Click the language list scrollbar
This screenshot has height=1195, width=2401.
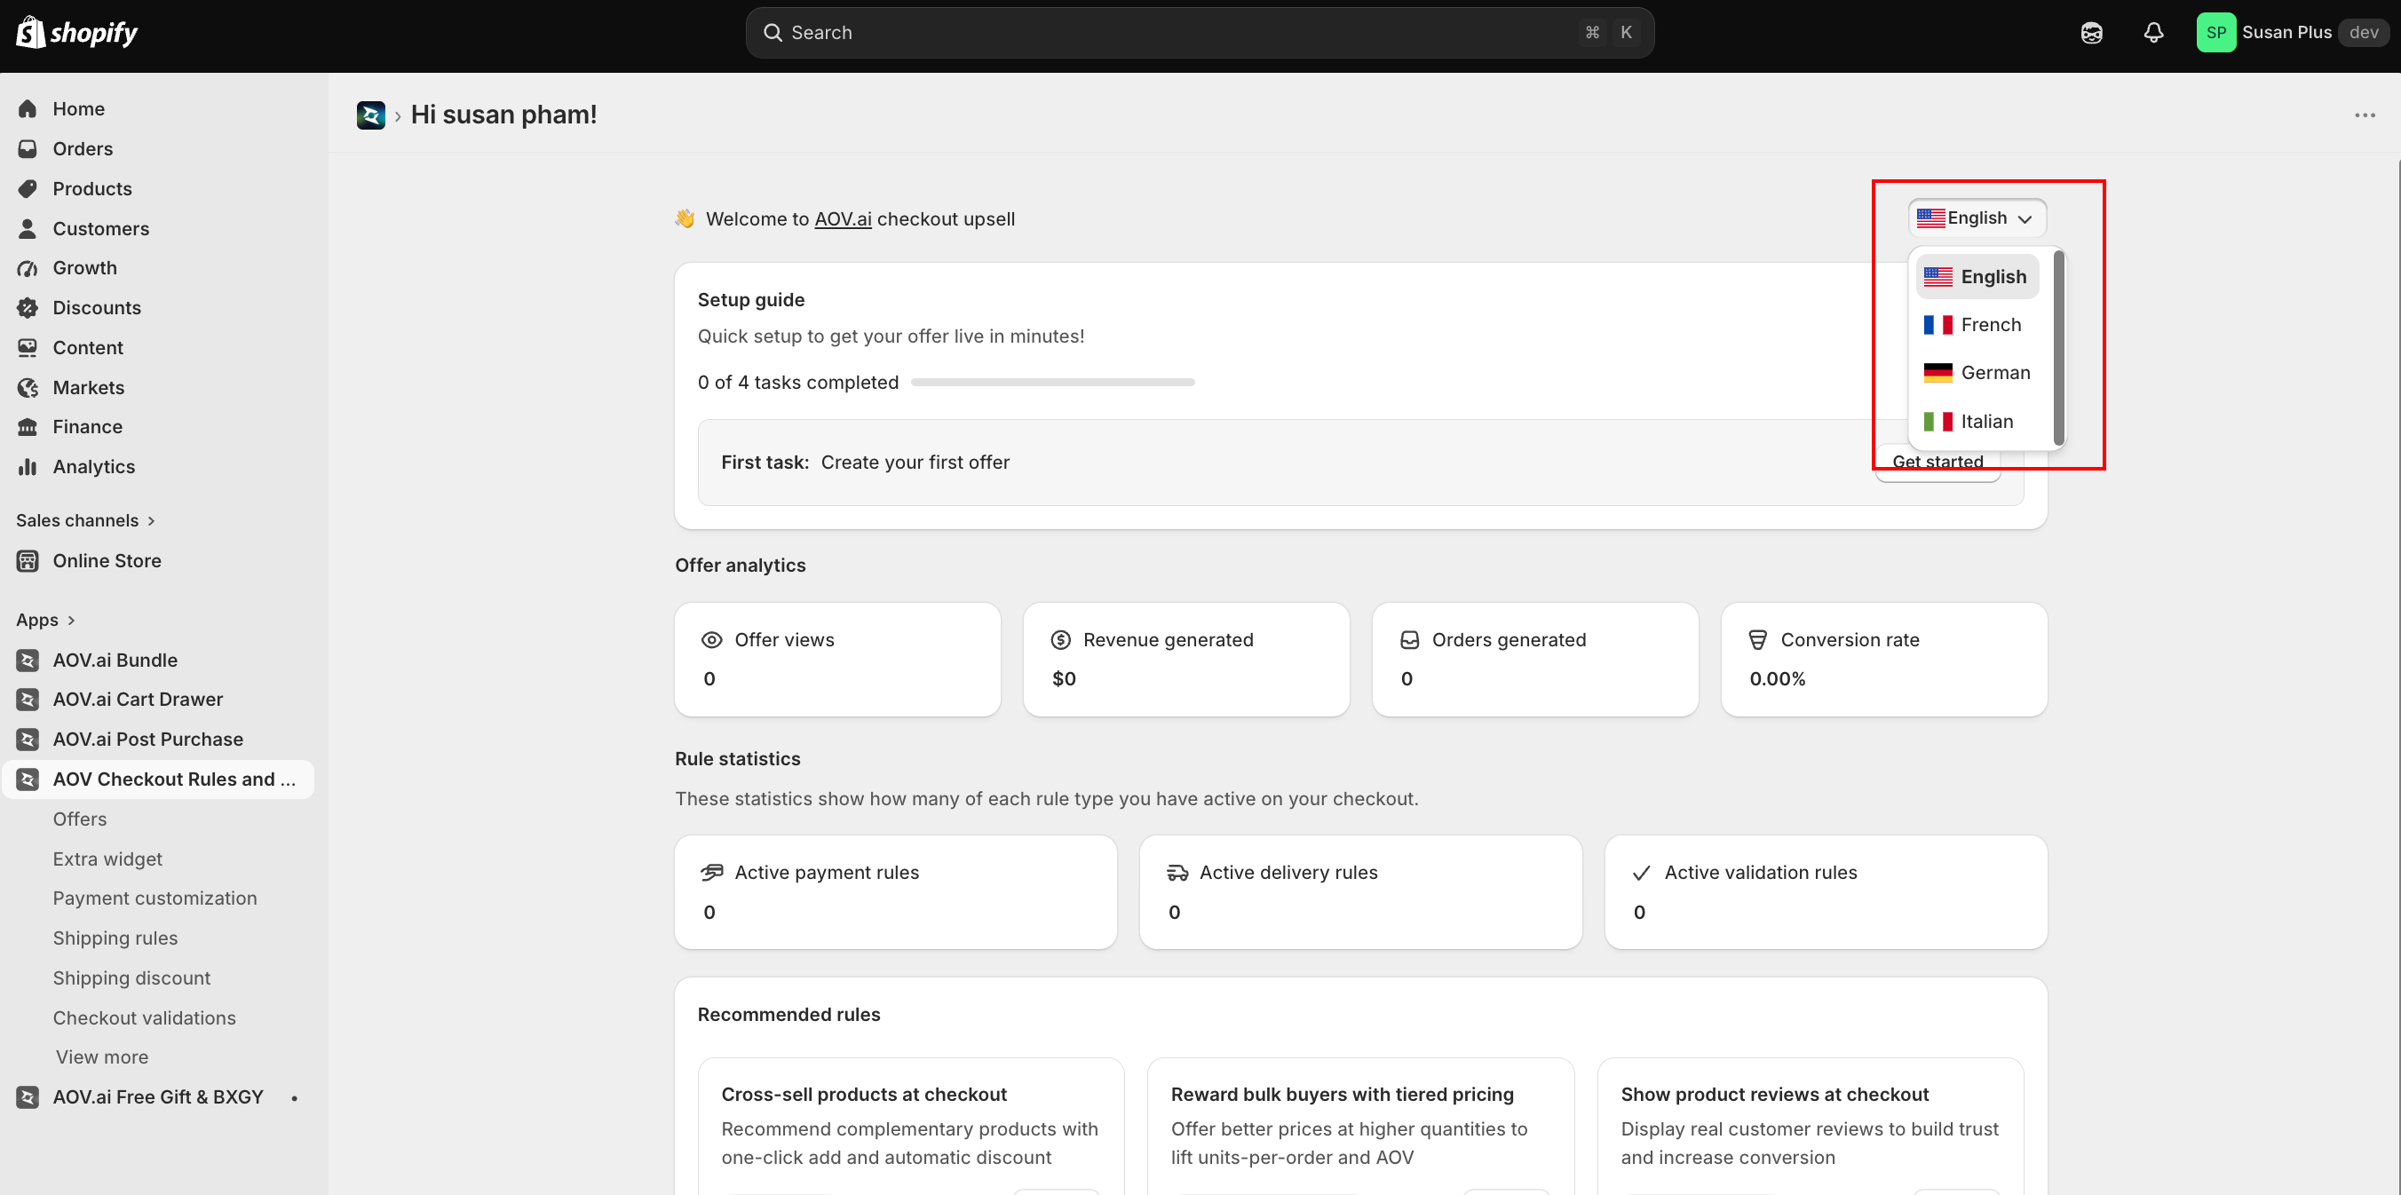point(2058,347)
